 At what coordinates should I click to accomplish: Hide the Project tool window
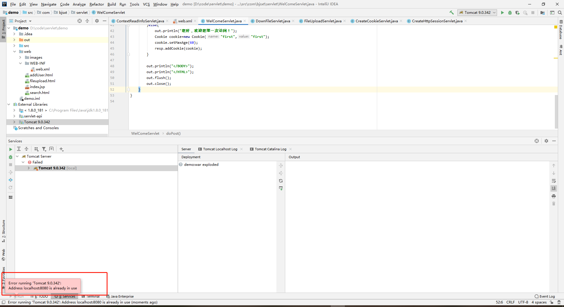(104, 21)
